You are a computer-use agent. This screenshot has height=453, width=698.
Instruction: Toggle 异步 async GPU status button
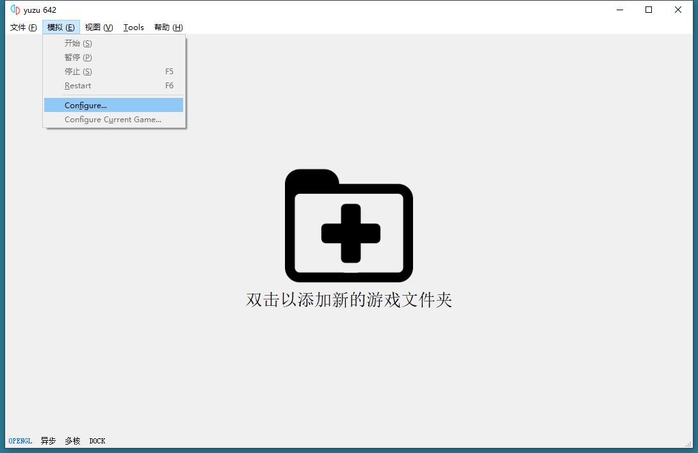[48, 441]
